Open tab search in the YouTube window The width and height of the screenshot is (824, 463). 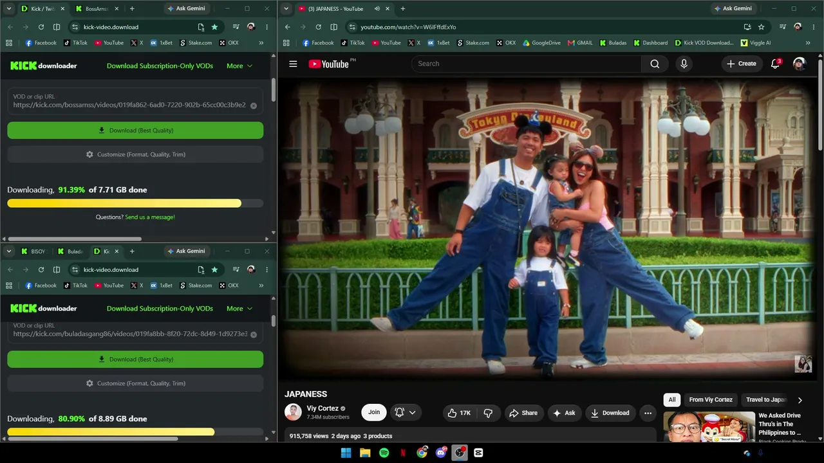(x=286, y=9)
